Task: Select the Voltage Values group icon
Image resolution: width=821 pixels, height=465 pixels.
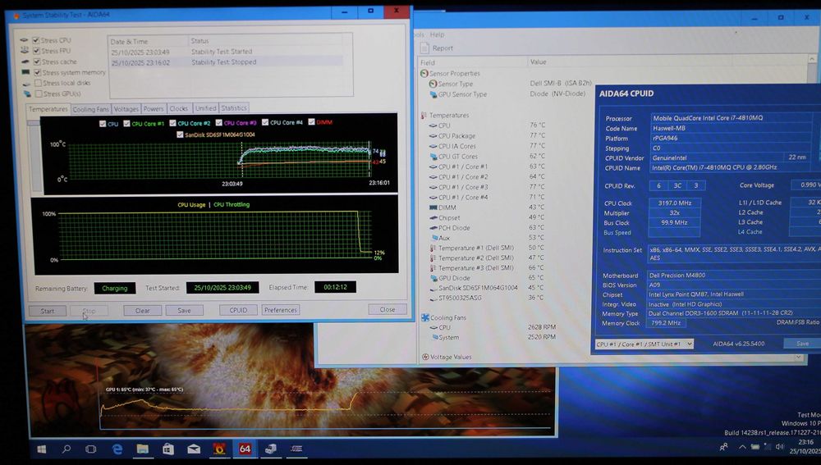Action: click(x=425, y=358)
